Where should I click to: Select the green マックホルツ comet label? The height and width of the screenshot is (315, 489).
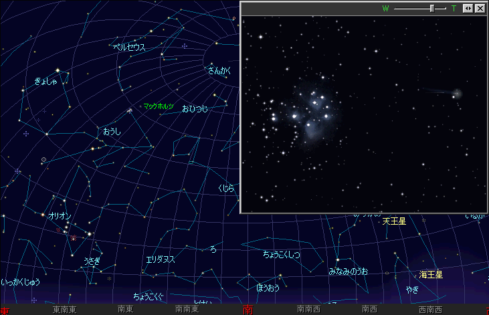[159, 106]
